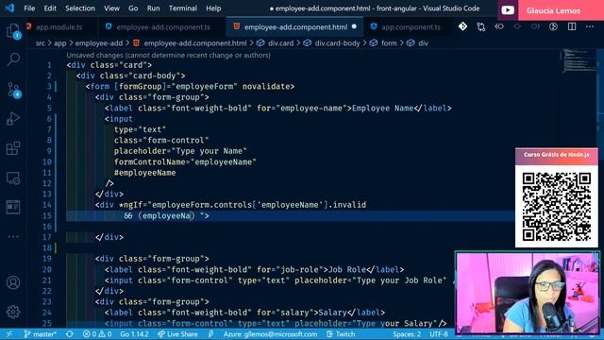Open the Extensions view
Screen dimensions: 604x340
click(13, 148)
